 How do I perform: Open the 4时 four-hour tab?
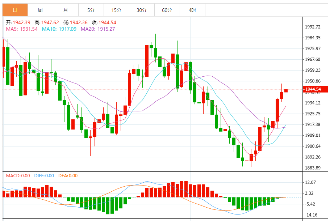point(192,10)
